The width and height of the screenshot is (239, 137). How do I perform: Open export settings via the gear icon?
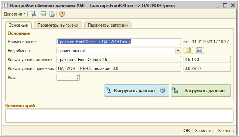(x=163, y=91)
